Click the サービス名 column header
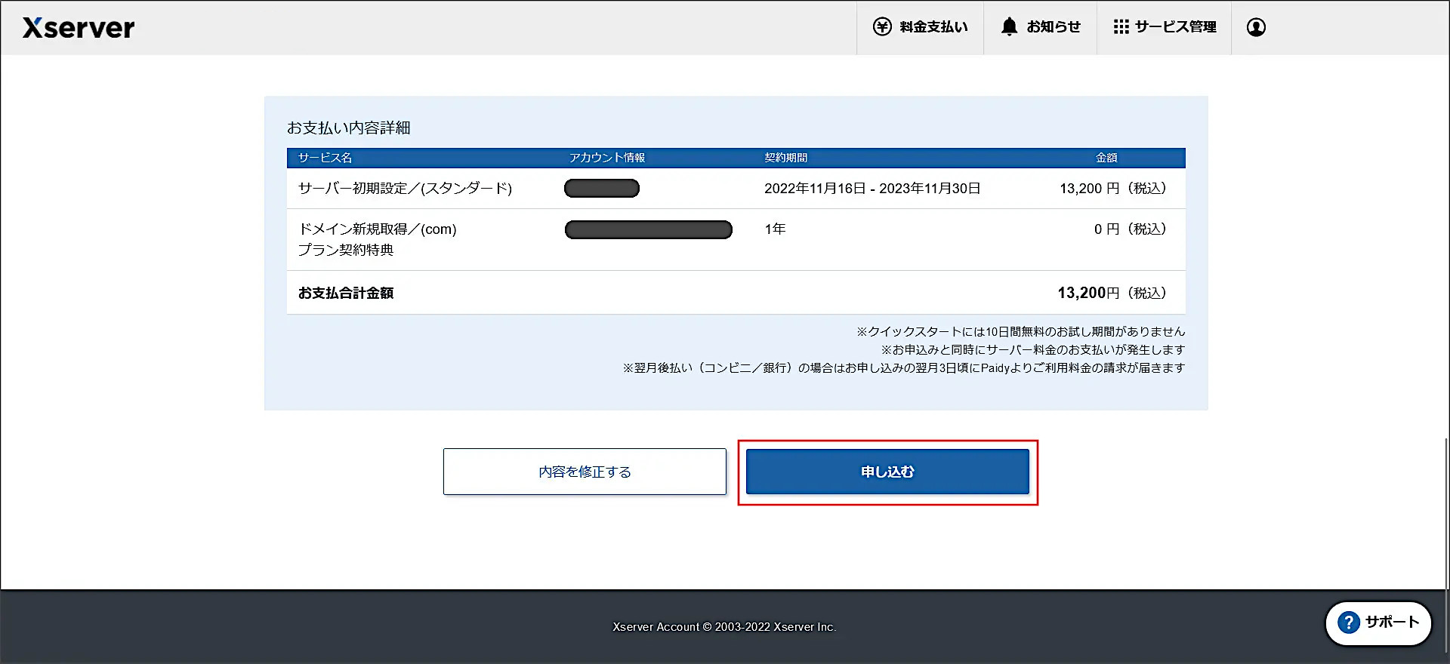Viewport: 1450px width, 664px height. pos(325,158)
